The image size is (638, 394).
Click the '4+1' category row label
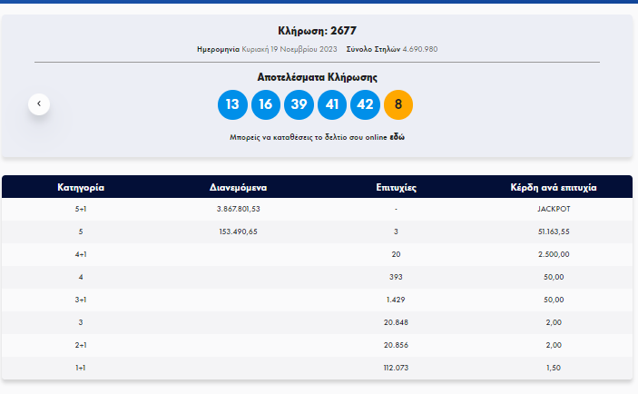pyautogui.click(x=81, y=254)
